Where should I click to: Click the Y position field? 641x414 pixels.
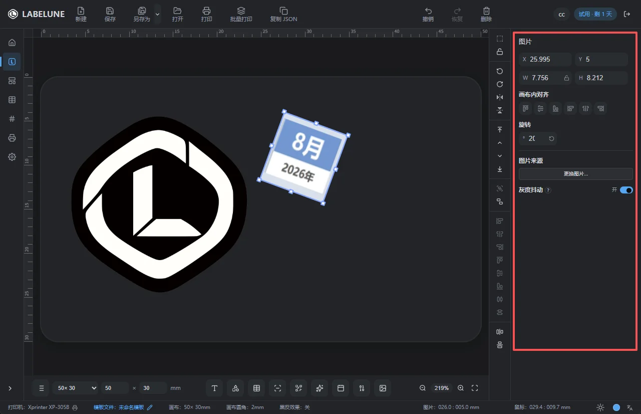(601, 59)
